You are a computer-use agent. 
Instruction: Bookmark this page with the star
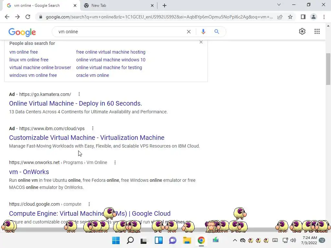pyautogui.click(x=290, y=17)
